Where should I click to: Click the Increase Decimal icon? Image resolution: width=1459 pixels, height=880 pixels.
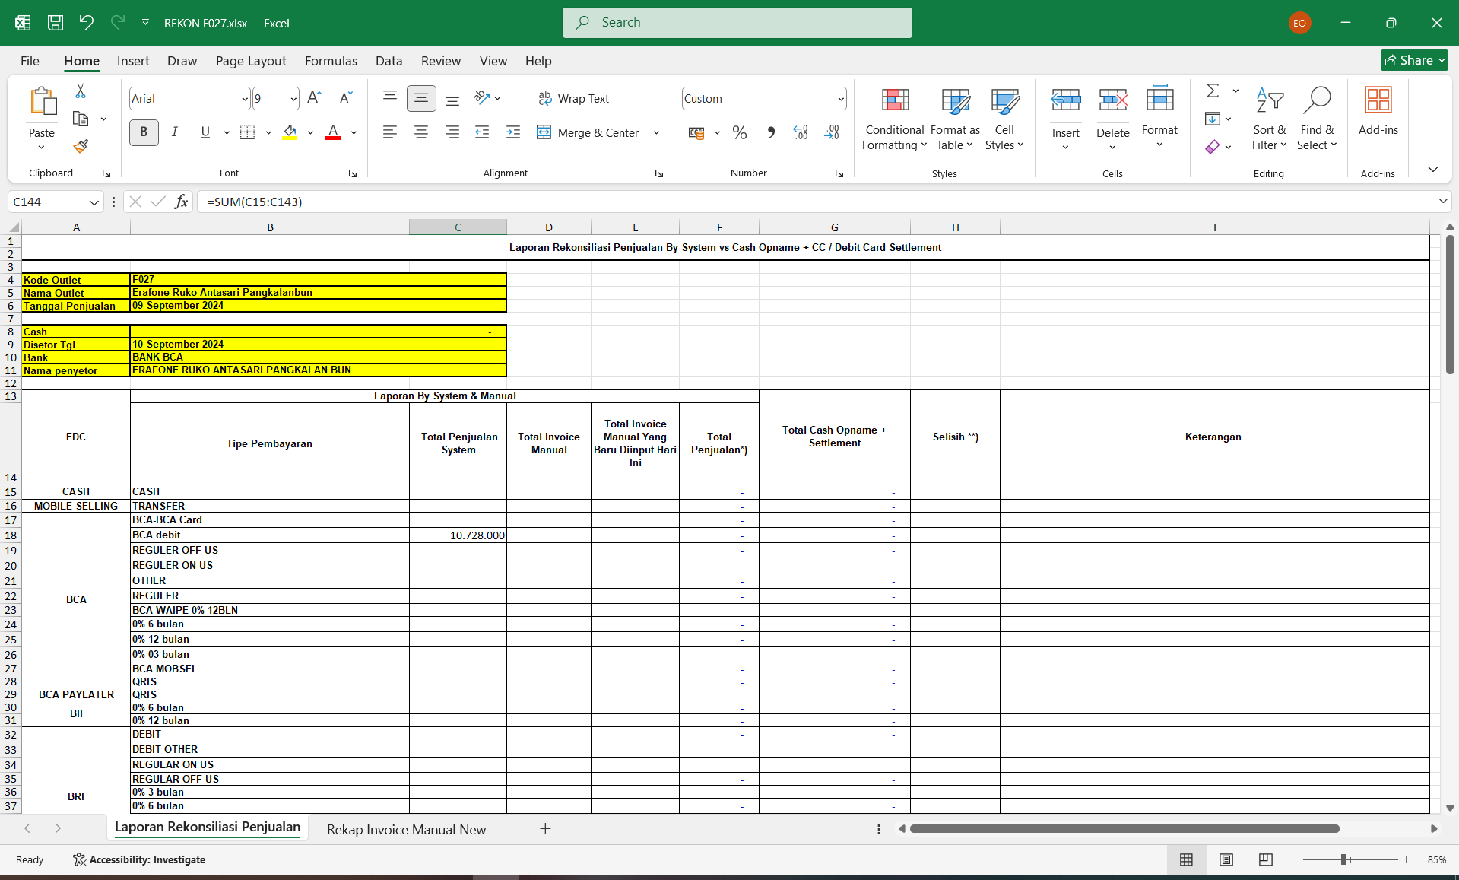click(x=801, y=133)
